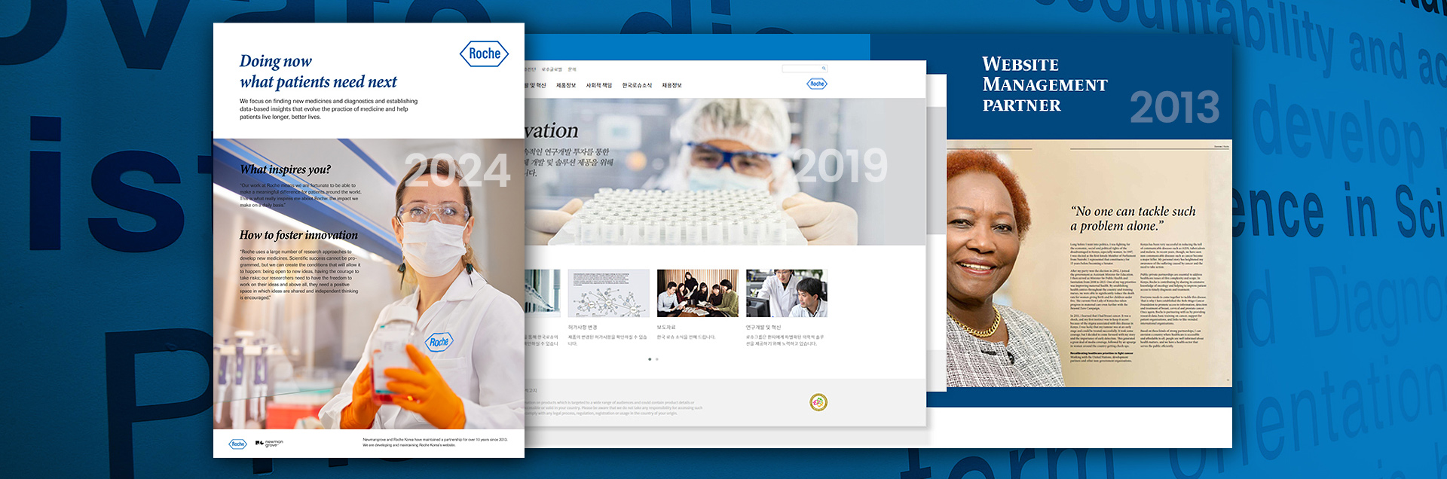Click the '2013' year label
This screenshot has height=479, width=1447.
[x=1174, y=107]
